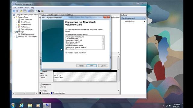Click the System Tools node icon

pyautogui.click(x=17, y=17)
